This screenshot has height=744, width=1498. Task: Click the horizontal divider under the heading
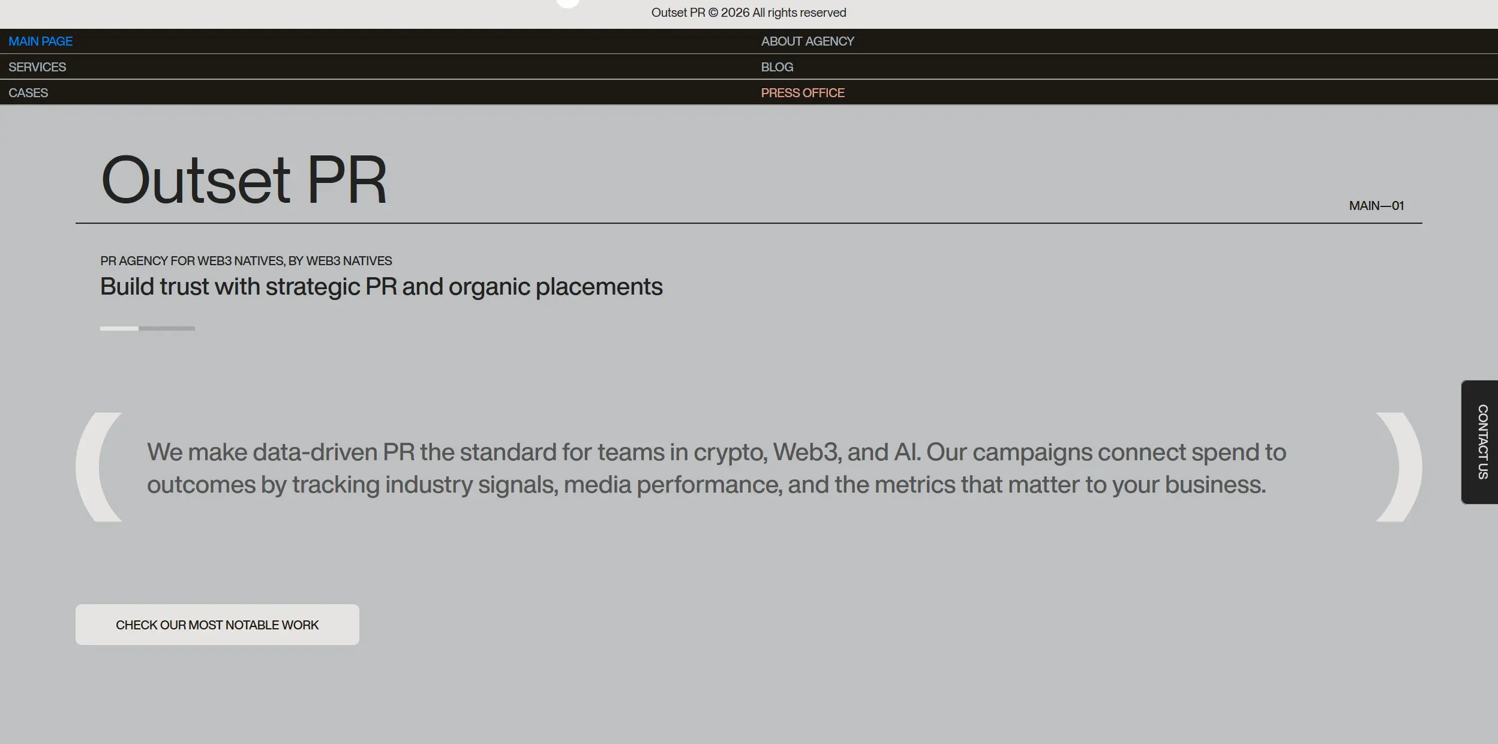point(748,223)
